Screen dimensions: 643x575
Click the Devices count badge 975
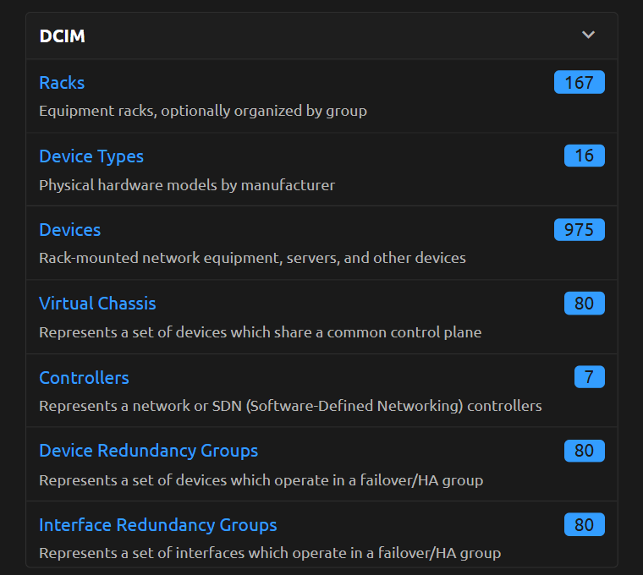tap(579, 230)
